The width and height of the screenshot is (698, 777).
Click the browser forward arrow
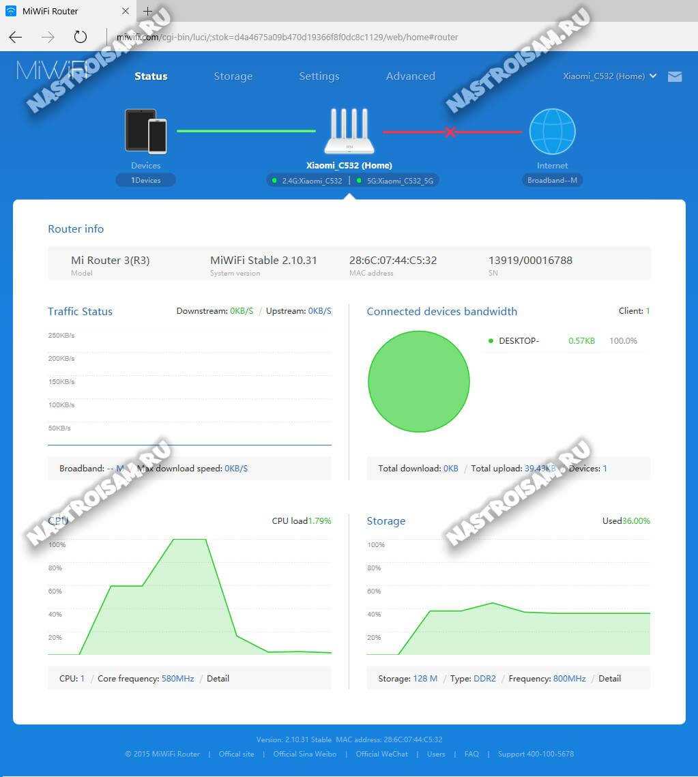point(48,37)
